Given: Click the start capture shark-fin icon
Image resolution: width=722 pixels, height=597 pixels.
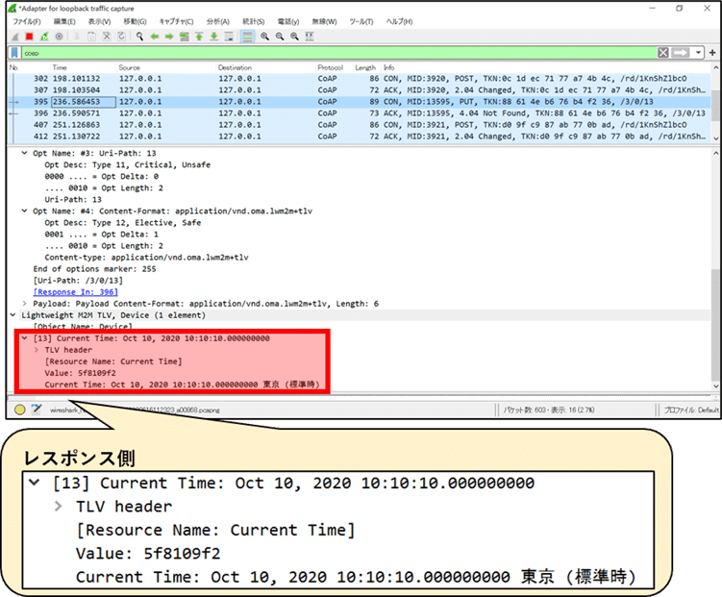Looking at the screenshot, I should coord(15,37).
